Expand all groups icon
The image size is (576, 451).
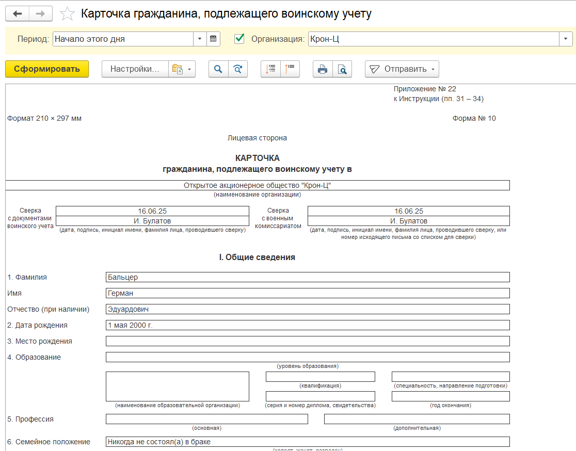click(270, 69)
